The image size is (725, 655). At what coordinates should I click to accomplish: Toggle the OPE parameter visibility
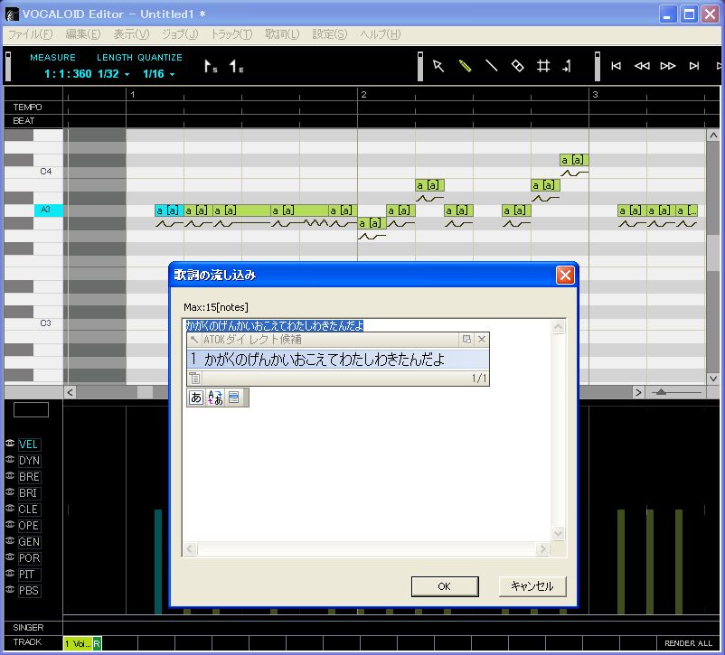pos(10,524)
